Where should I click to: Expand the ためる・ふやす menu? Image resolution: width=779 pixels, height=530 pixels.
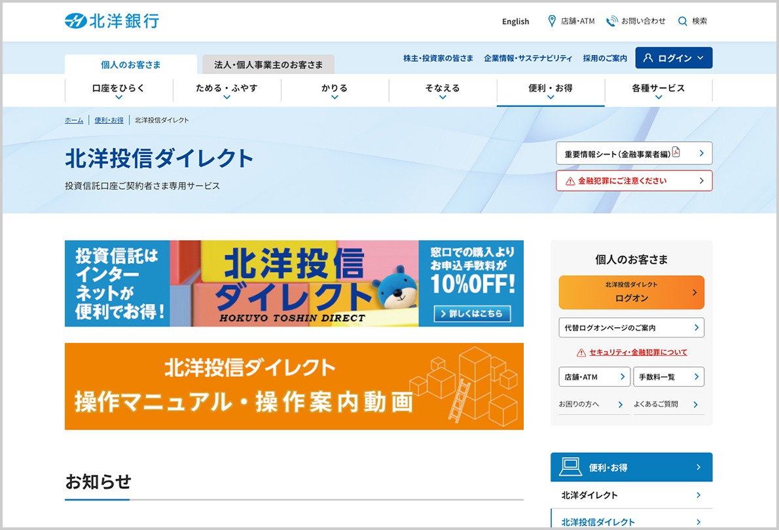click(226, 97)
